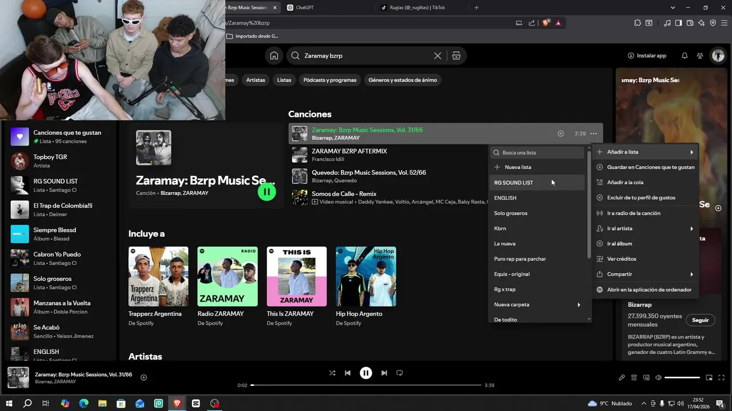This screenshot has height=411, width=732.
Task: Select Excluir de tu perfil de gustos
Action: (645, 198)
